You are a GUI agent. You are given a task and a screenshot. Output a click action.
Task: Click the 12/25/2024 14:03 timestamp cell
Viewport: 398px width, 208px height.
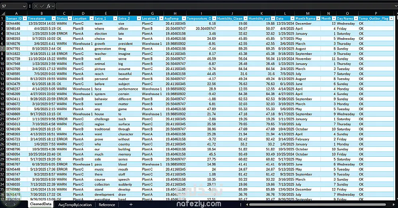tap(42, 23)
